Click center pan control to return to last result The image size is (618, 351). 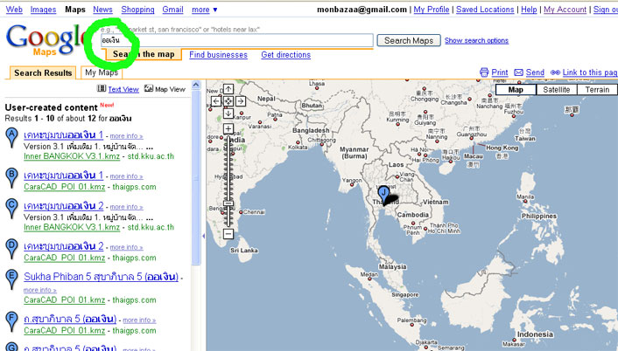coord(228,101)
